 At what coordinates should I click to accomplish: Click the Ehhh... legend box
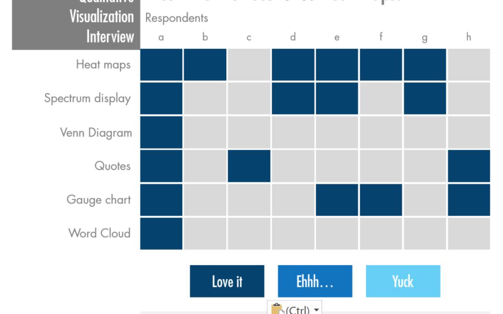(315, 281)
